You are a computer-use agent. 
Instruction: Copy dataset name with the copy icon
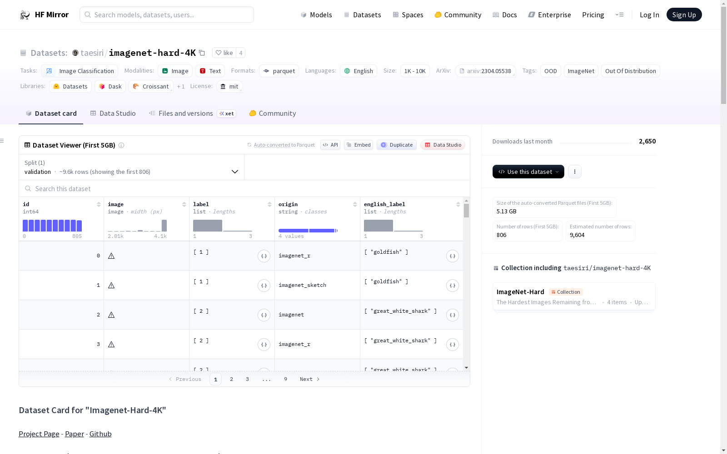click(202, 53)
